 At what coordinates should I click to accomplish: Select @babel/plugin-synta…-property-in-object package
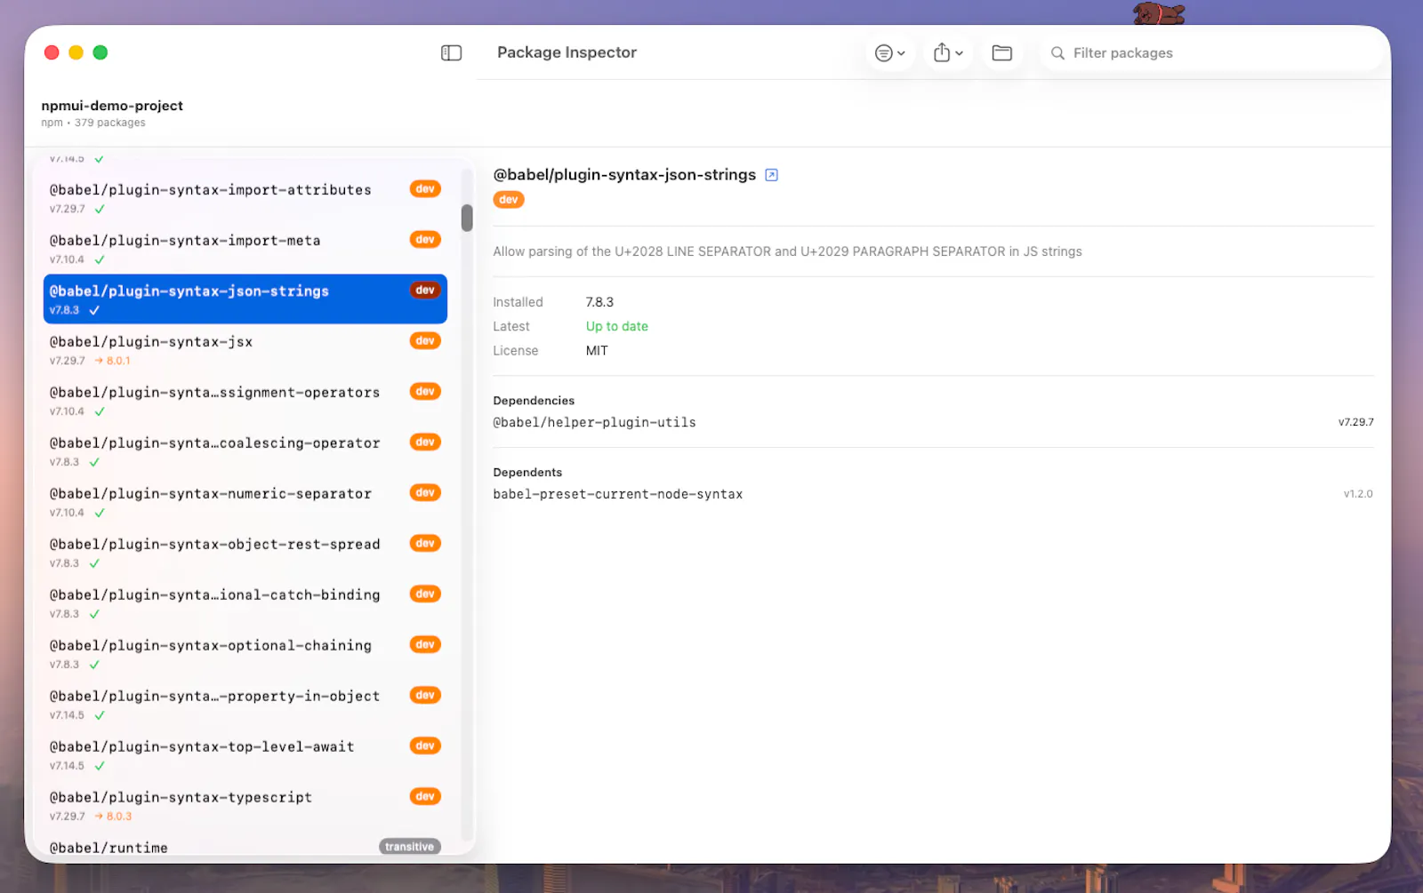[x=245, y=705]
